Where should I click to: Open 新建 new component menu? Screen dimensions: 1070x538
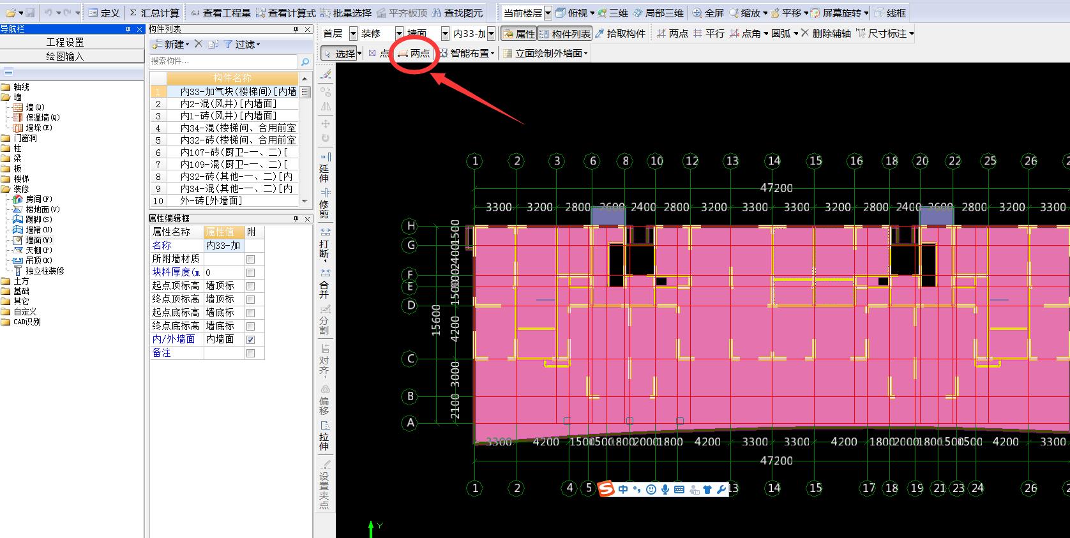pyautogui.click(x=171, y=44)
